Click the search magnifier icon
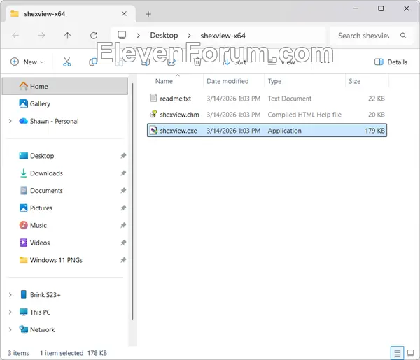Viewport: 420px width, 360px height. (x=403, y=36)
